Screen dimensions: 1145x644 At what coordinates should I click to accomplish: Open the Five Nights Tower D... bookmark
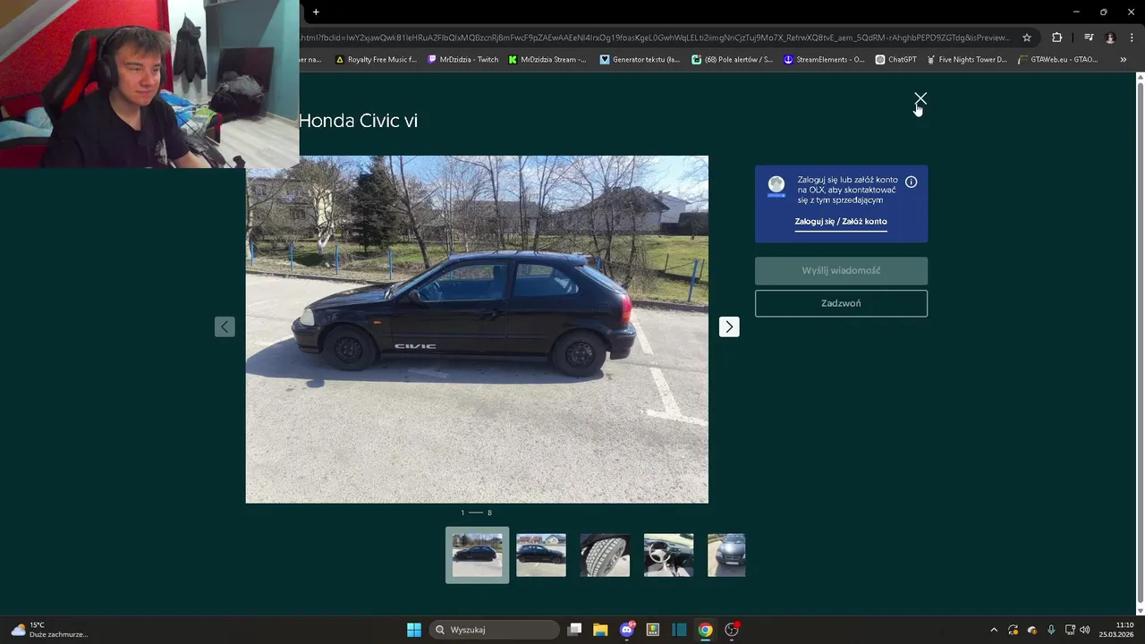tap(966, 60)
